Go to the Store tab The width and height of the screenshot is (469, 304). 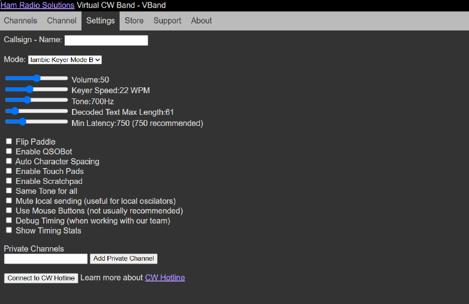134,21
